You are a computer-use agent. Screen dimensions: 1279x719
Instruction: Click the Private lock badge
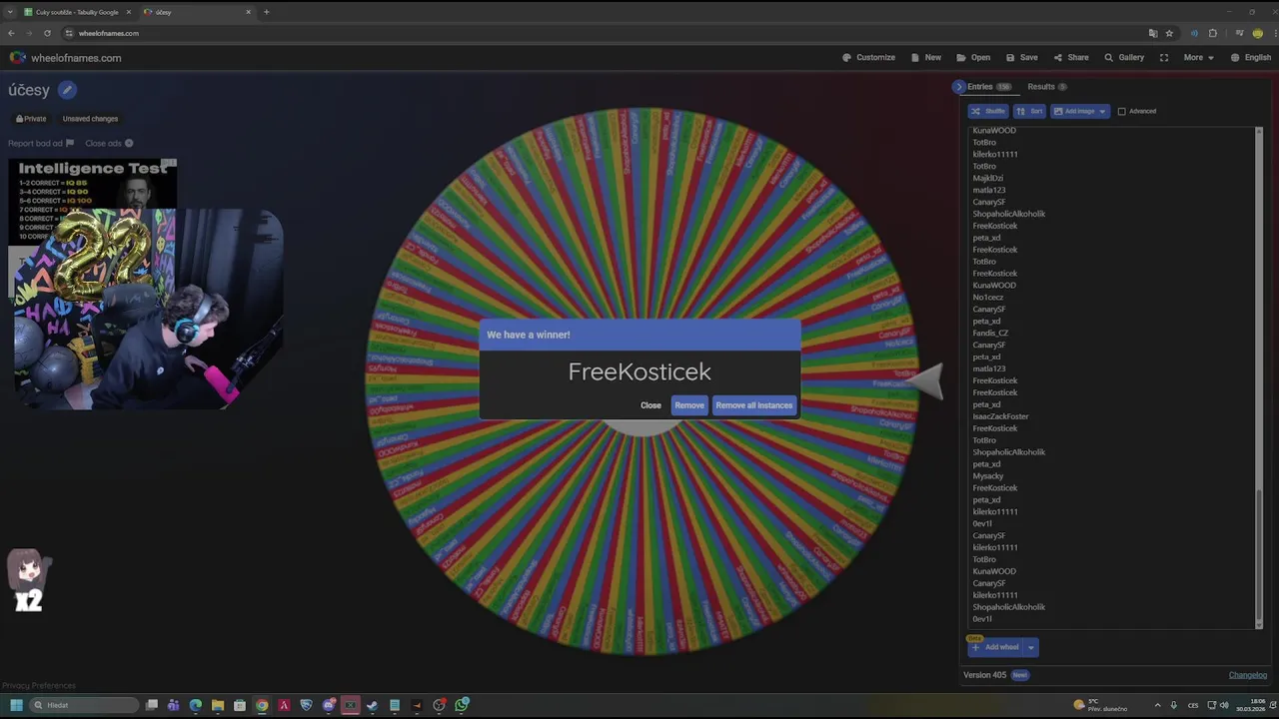[x=31, y=119]
